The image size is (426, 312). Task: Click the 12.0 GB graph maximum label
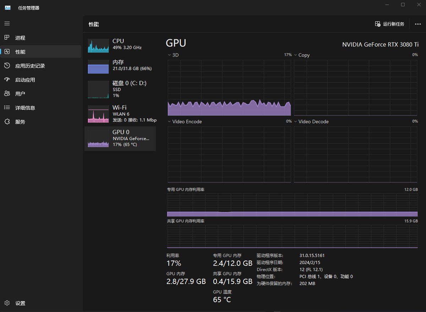click(x=411, y=190)
